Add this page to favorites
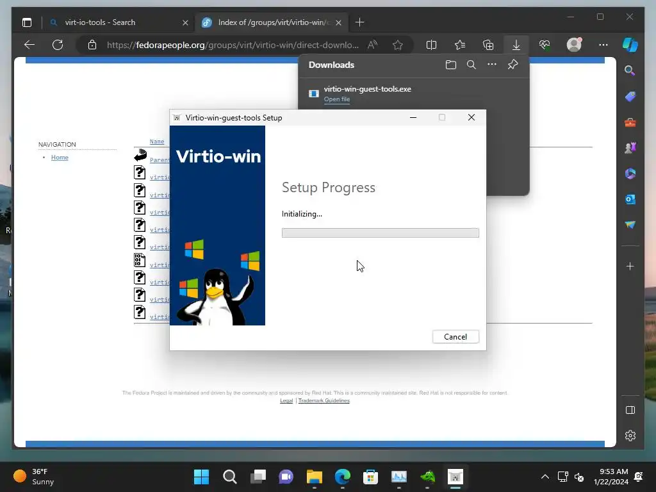This screenshot has width=656, height=492. (x=397, y=45)
